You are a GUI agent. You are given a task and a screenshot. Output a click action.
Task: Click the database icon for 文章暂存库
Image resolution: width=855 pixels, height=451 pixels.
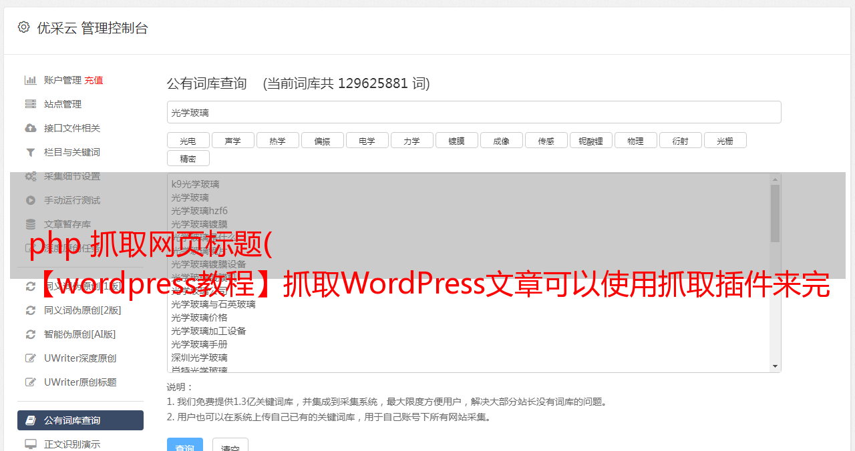point(30,224)
